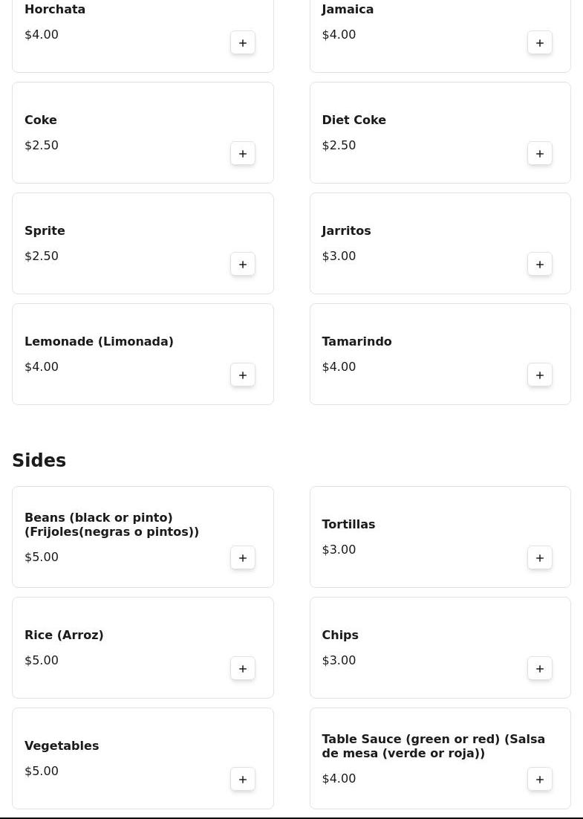583x819 pixels.
Task: Click the plus button for Coke
Action: tap(243, 154)
